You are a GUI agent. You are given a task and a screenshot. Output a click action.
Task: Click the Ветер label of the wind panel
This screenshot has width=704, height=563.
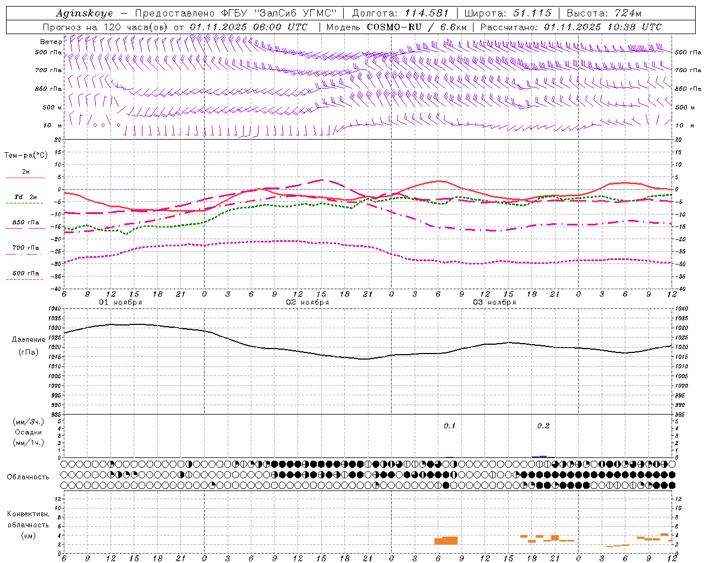51,42
